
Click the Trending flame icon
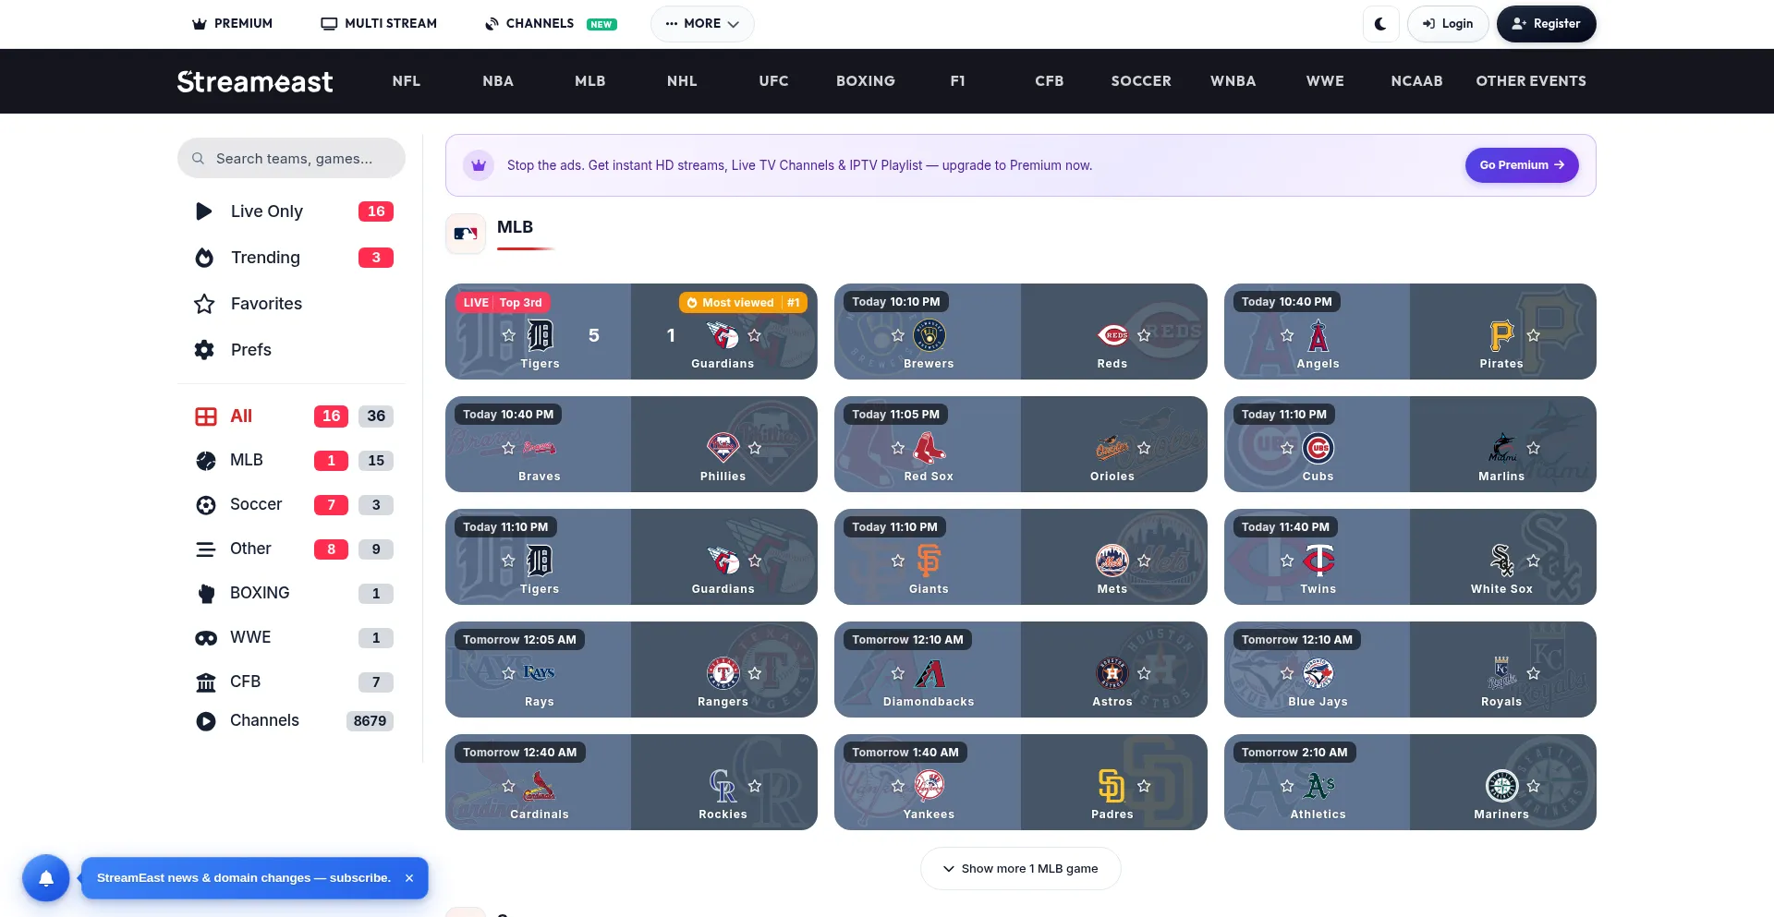[x=204, y=258]
